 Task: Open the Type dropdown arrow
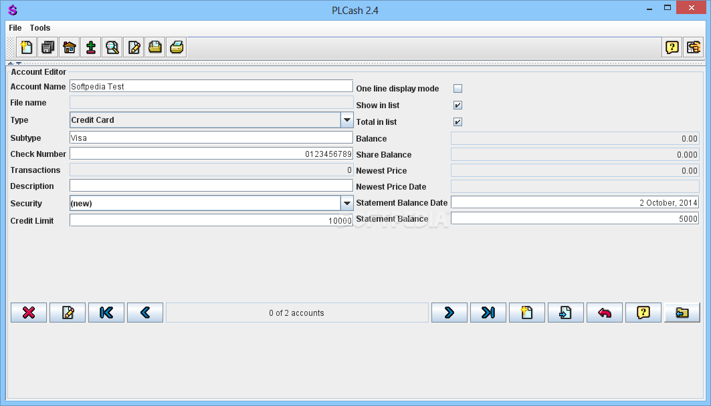click(347, 120)
